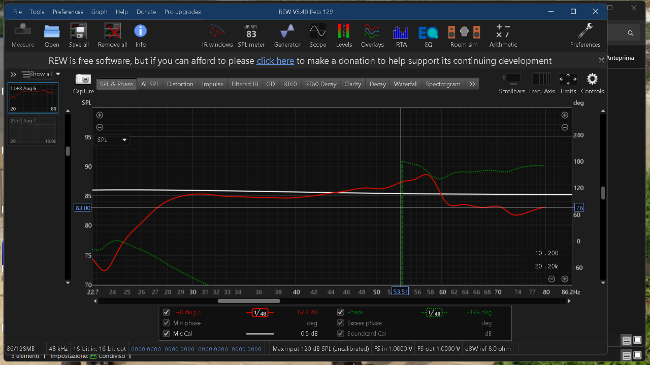
Task: Switch to the Spectrogram tab
Action: click(x=443, y=84)
